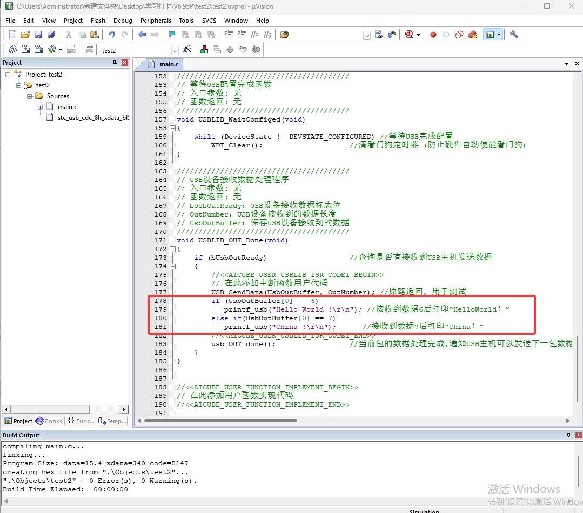Click the Project panel scroll left arrow
Image resolution: width=583 pixels, height=513 pixels.
[x=6, y=409]
